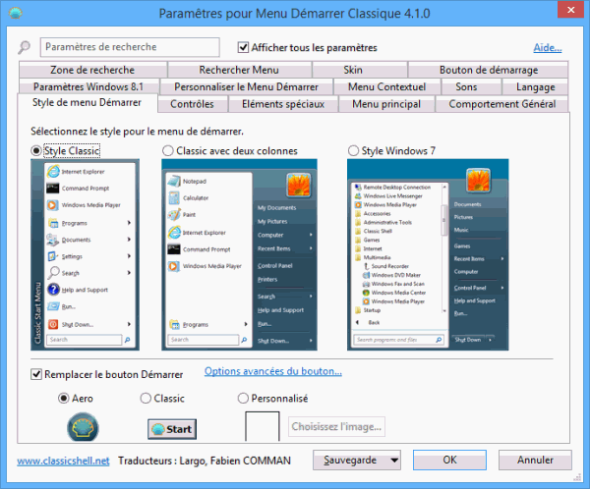
Task: Open the Zone de recherche tab
Action: pos(92,70)
